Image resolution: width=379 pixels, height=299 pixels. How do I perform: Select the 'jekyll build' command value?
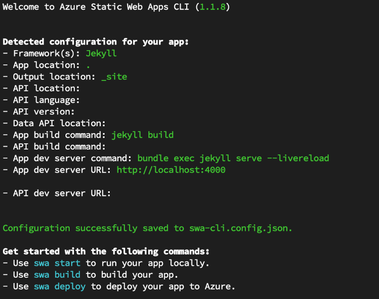143,135
